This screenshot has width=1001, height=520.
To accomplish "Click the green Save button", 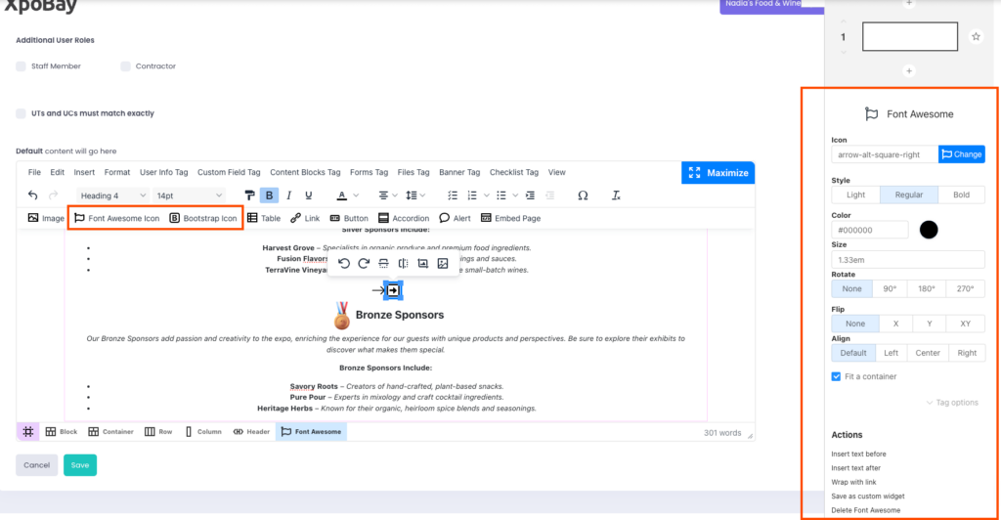I will (x=80, y=465).
